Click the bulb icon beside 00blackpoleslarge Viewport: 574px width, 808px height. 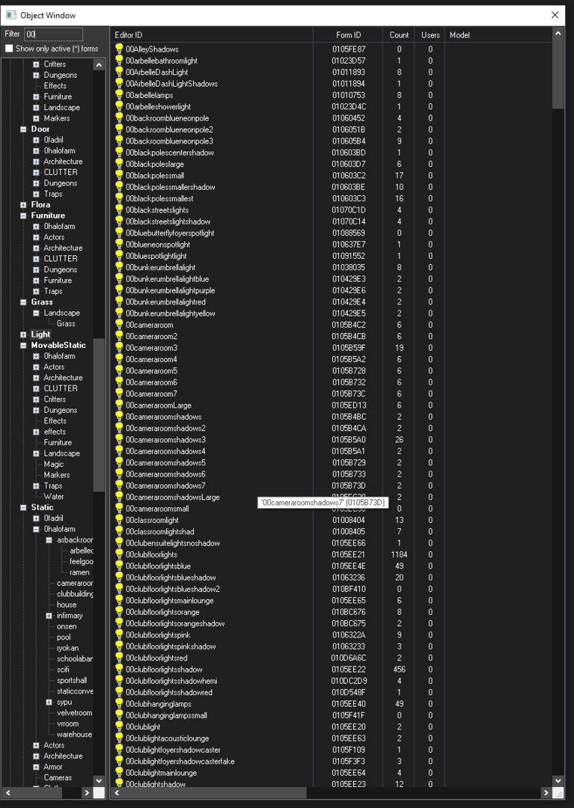click(119, 164)
